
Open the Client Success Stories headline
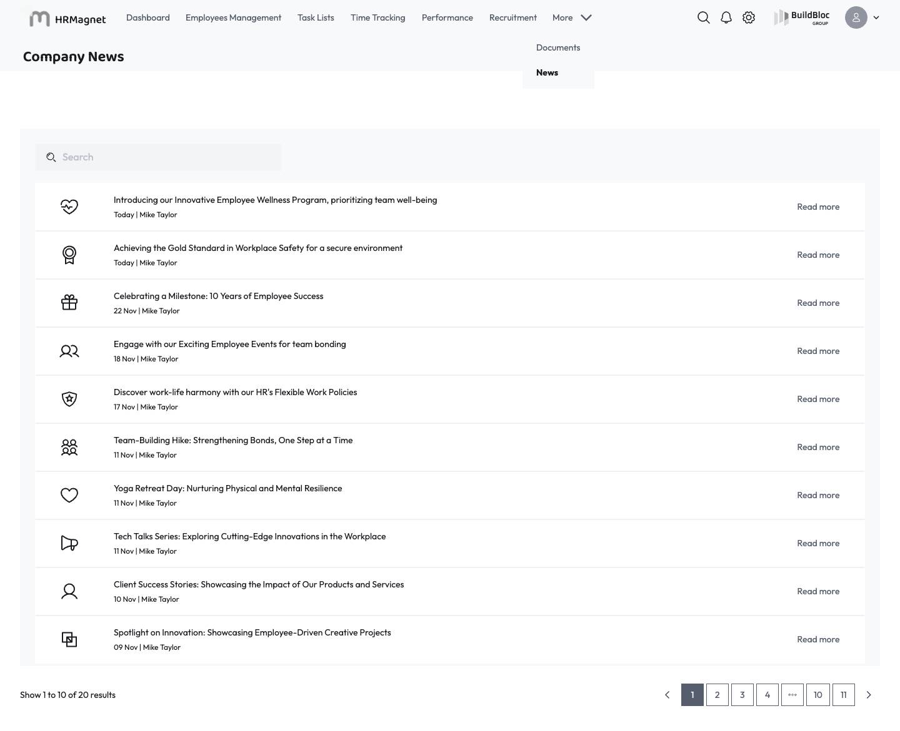pos(259,584)
